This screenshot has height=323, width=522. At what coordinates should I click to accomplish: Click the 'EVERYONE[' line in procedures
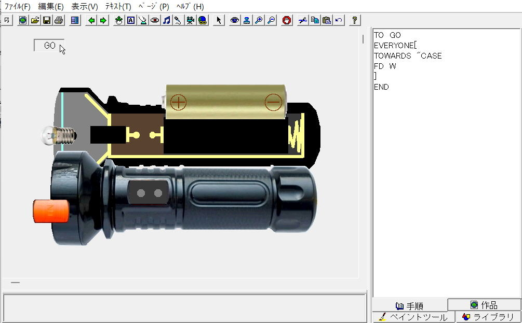pyautogui.click(x=395, y=46)
